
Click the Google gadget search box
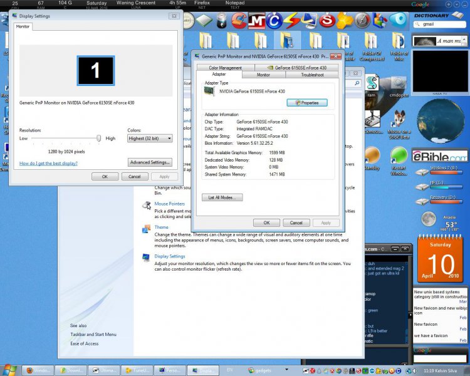tap(440, 358)
